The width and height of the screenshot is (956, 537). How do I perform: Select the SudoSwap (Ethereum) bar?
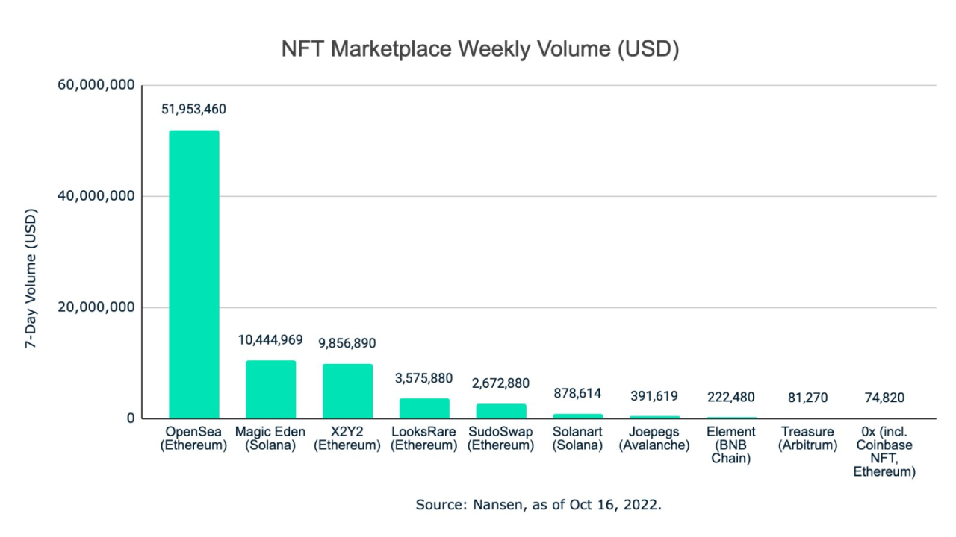501,410
